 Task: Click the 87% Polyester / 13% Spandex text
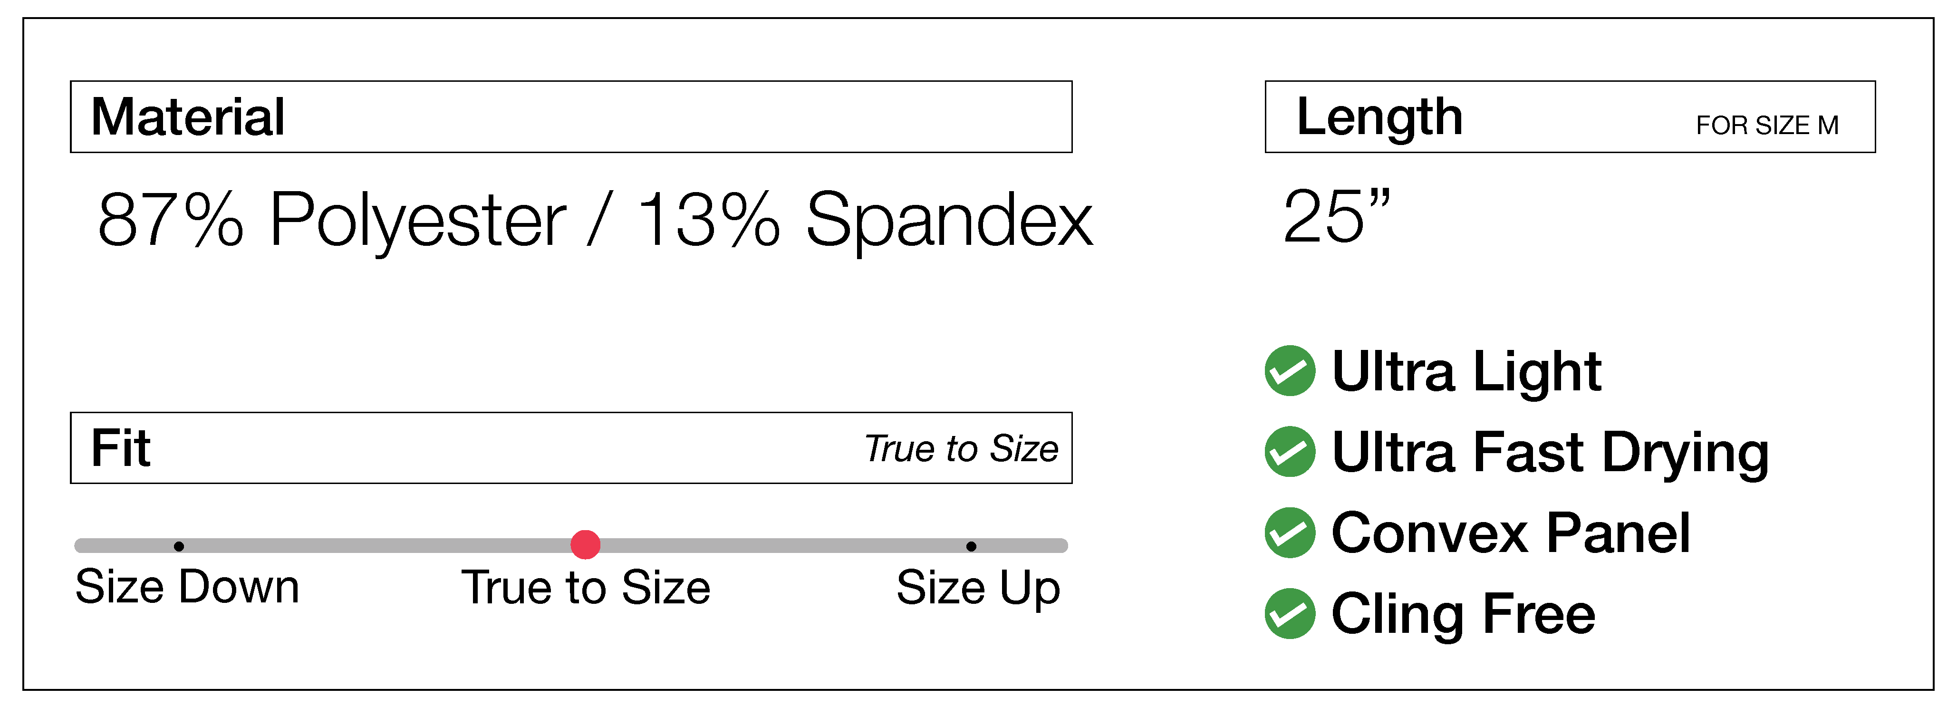595,220
